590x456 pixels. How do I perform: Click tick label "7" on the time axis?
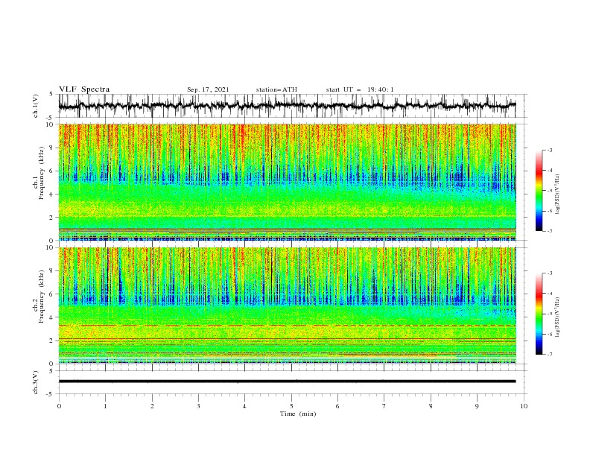pos(384,406)
